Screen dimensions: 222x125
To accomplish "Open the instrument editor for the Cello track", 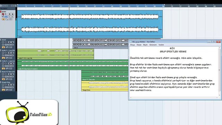I will tap(3, 66).
